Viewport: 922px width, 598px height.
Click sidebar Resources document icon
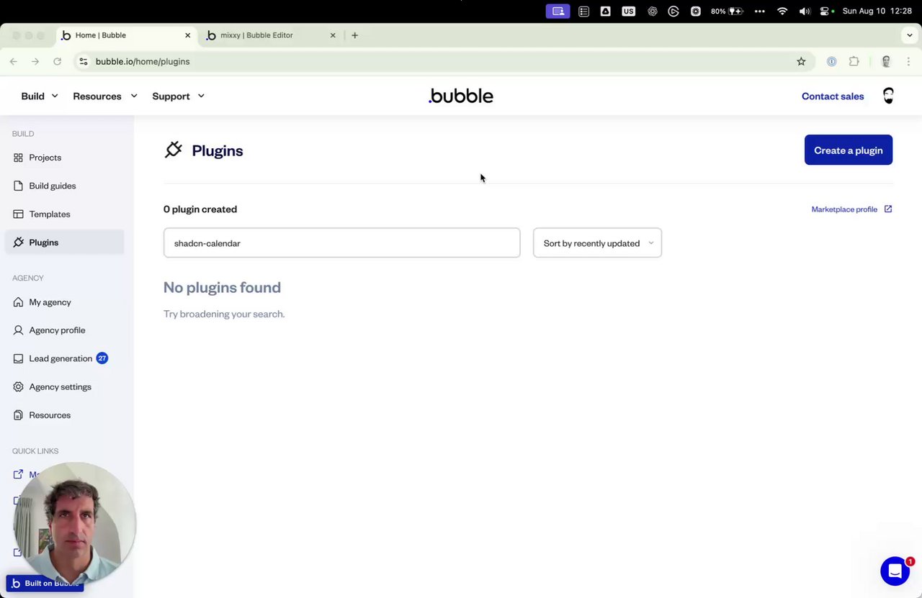pyautogui.click(x=18, y=415)
